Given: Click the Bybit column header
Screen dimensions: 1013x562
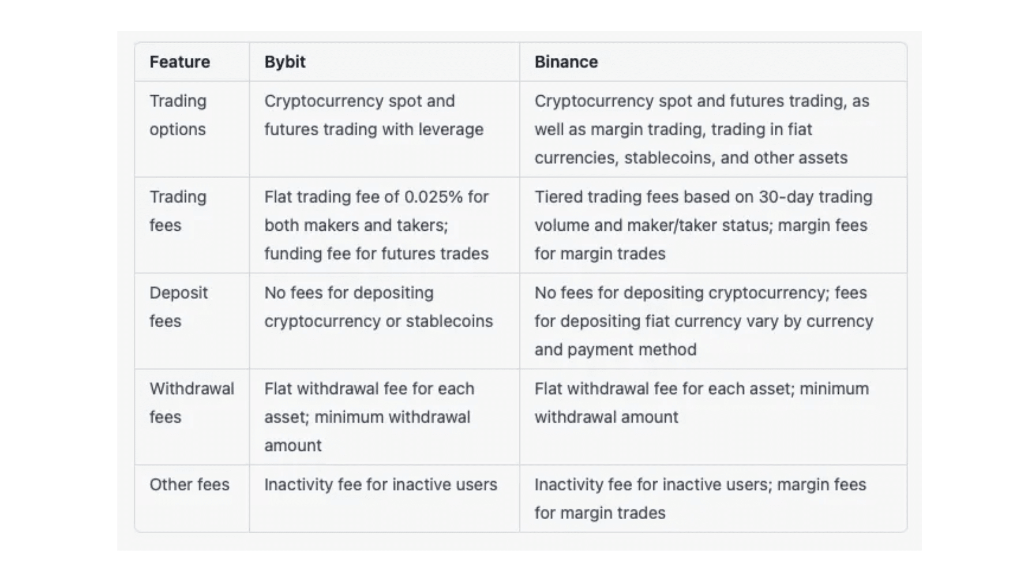Looking at the screenshot, I should (x=285, y=62).
